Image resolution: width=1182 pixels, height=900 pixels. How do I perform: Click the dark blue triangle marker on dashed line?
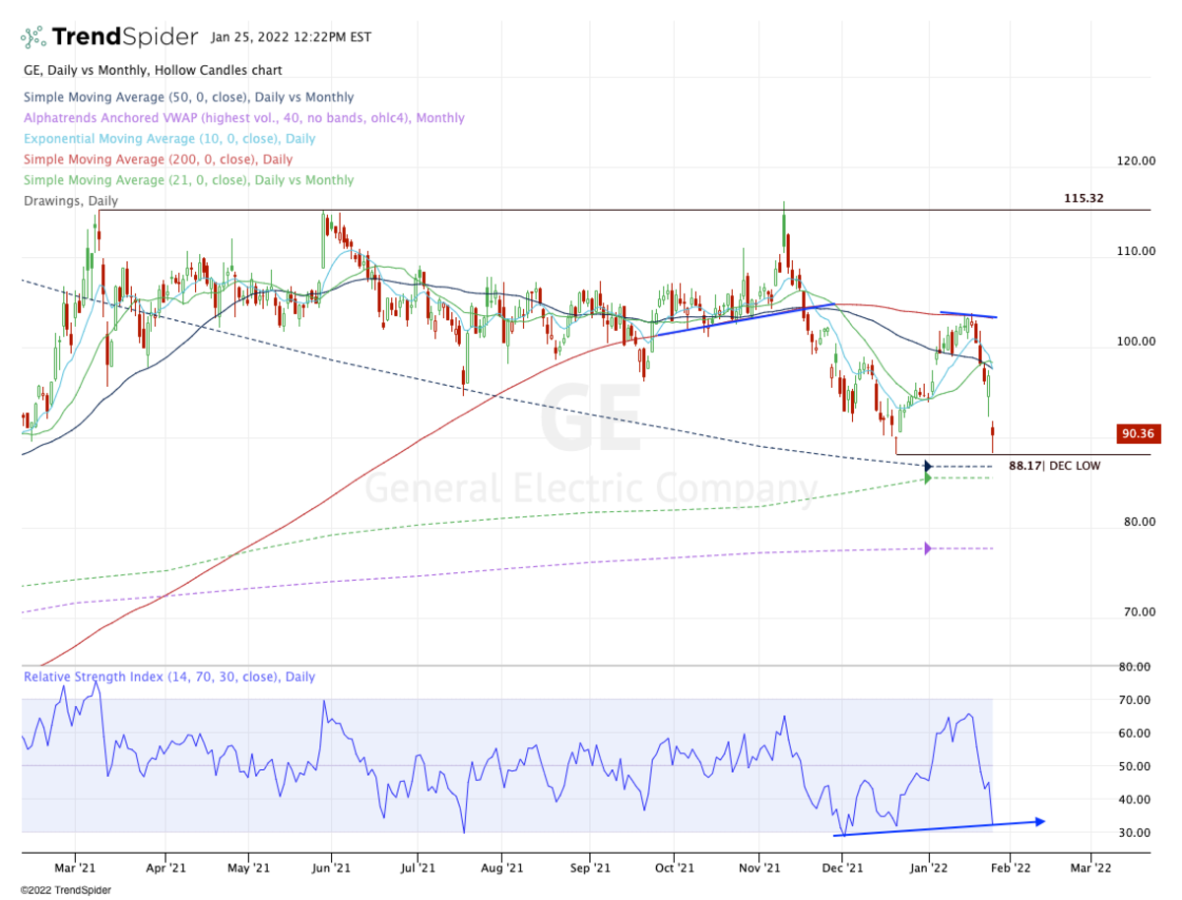pyautogui.click(x=928, y=465)
